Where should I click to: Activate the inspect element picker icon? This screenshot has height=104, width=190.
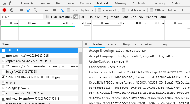(x=4, y=3)
